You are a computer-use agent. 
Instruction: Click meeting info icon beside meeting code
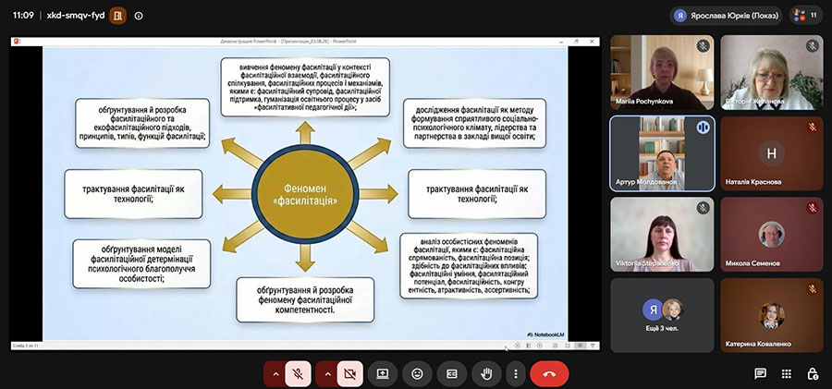click(x=139, y=16)
